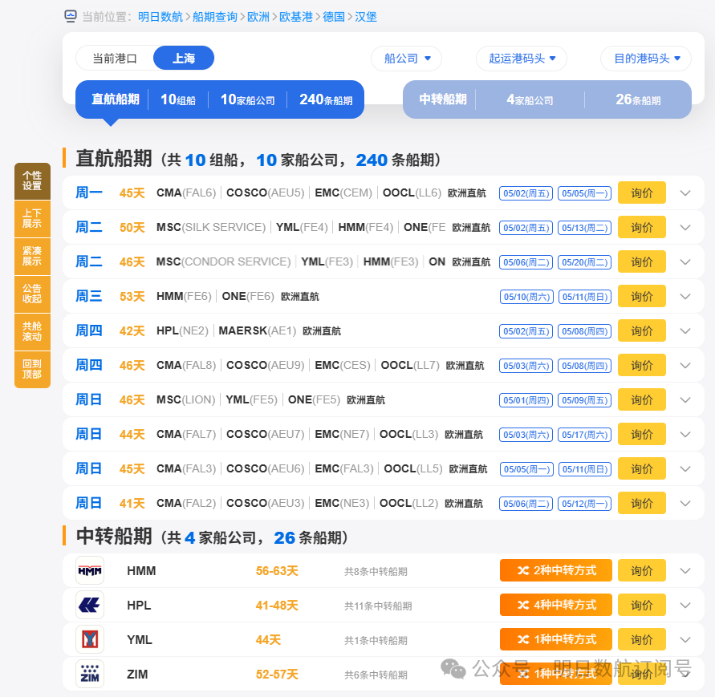The width and height of the screenshot is (715, 697).
Task: Open HPL 4种中转方式 button
Action: (x=556, y=606)
